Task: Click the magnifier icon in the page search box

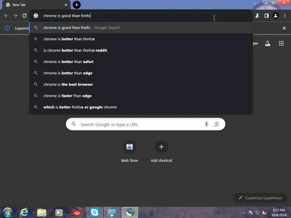Action: click(x=74, y=124)
